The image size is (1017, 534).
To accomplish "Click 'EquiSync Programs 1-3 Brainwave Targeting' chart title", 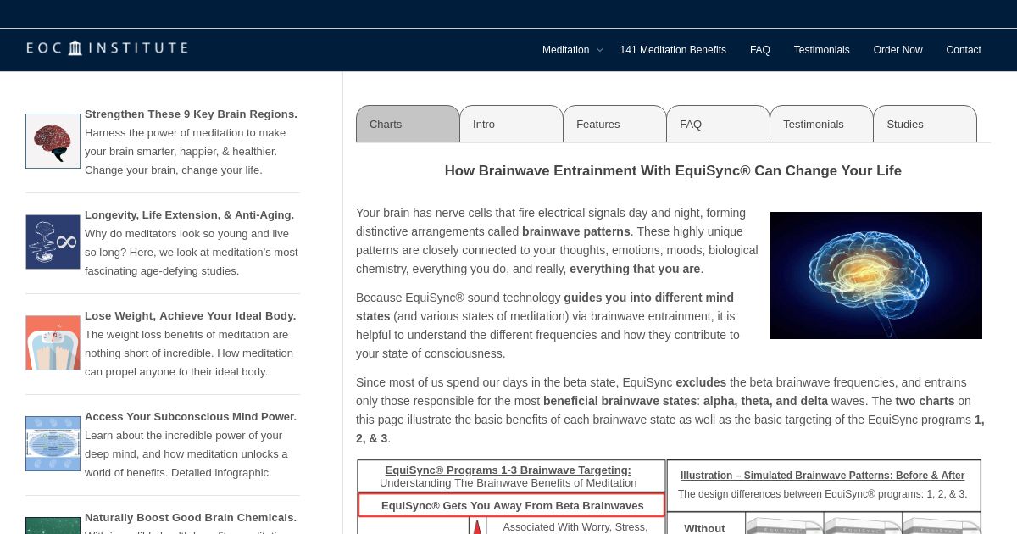I will tap(508, 470).
